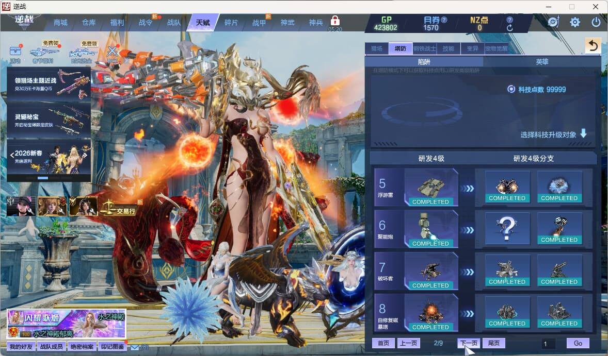The image size is (608, 356).
Task: Click the Go button
Action: click(578, 343)
